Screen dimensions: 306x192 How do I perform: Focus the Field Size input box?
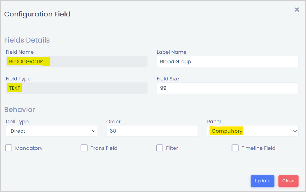228,88
